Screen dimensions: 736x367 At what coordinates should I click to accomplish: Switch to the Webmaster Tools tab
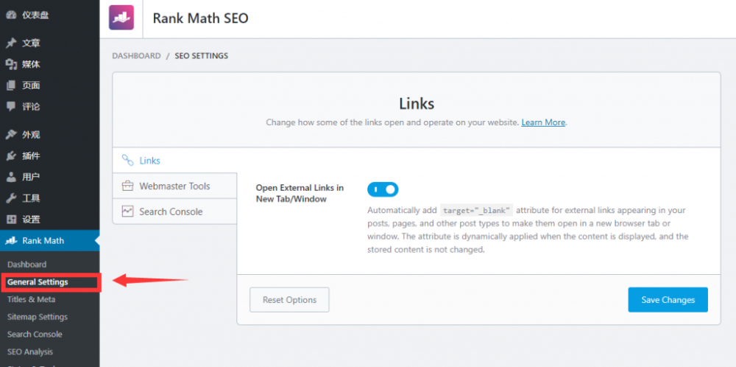point(174,186)
